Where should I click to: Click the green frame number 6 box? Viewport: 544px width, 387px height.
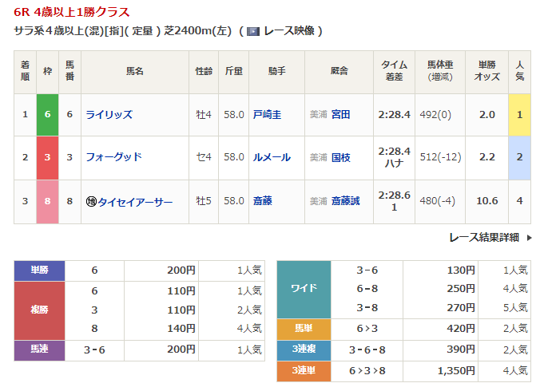[x=47, y=114]
